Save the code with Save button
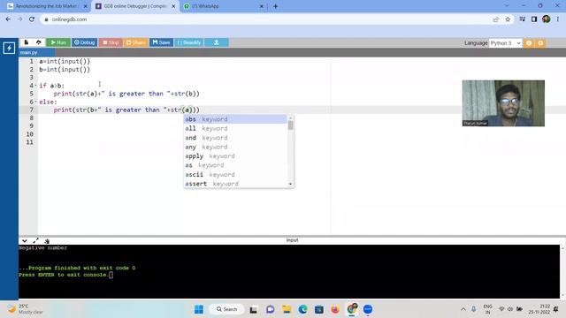The width and height of the screenshot is (566, 318). coord(161,42)
